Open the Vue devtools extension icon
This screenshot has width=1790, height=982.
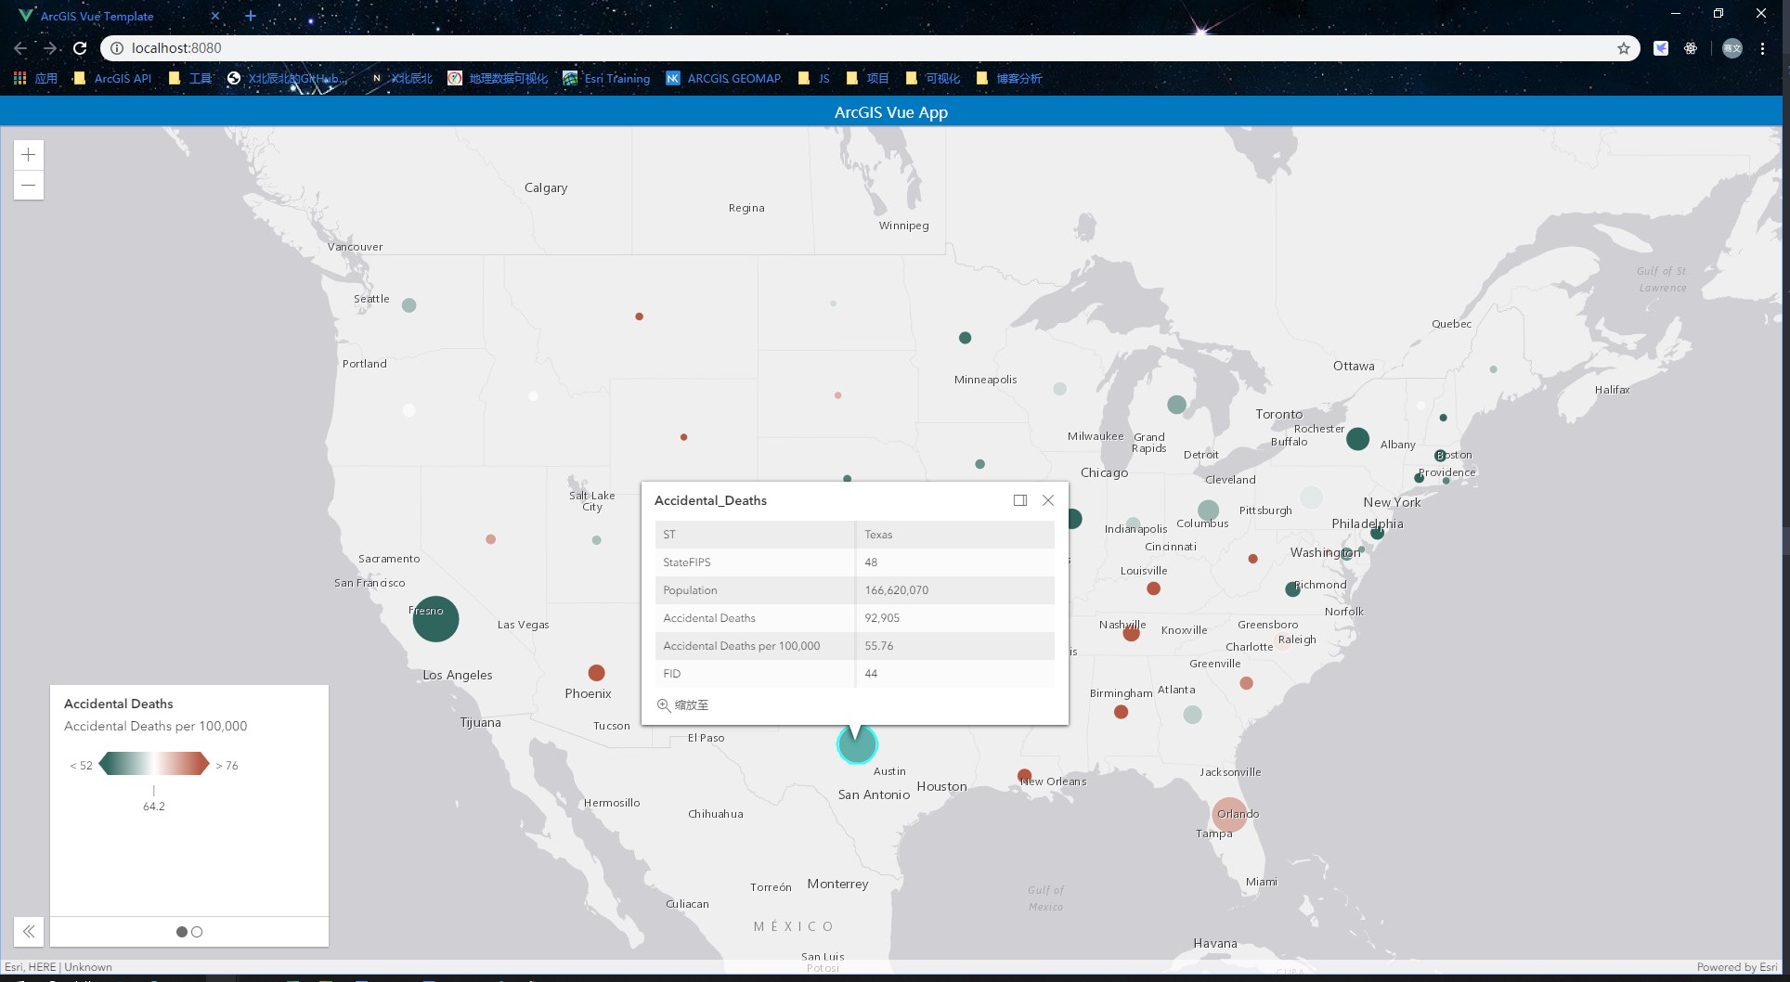tap(1661, 48)
